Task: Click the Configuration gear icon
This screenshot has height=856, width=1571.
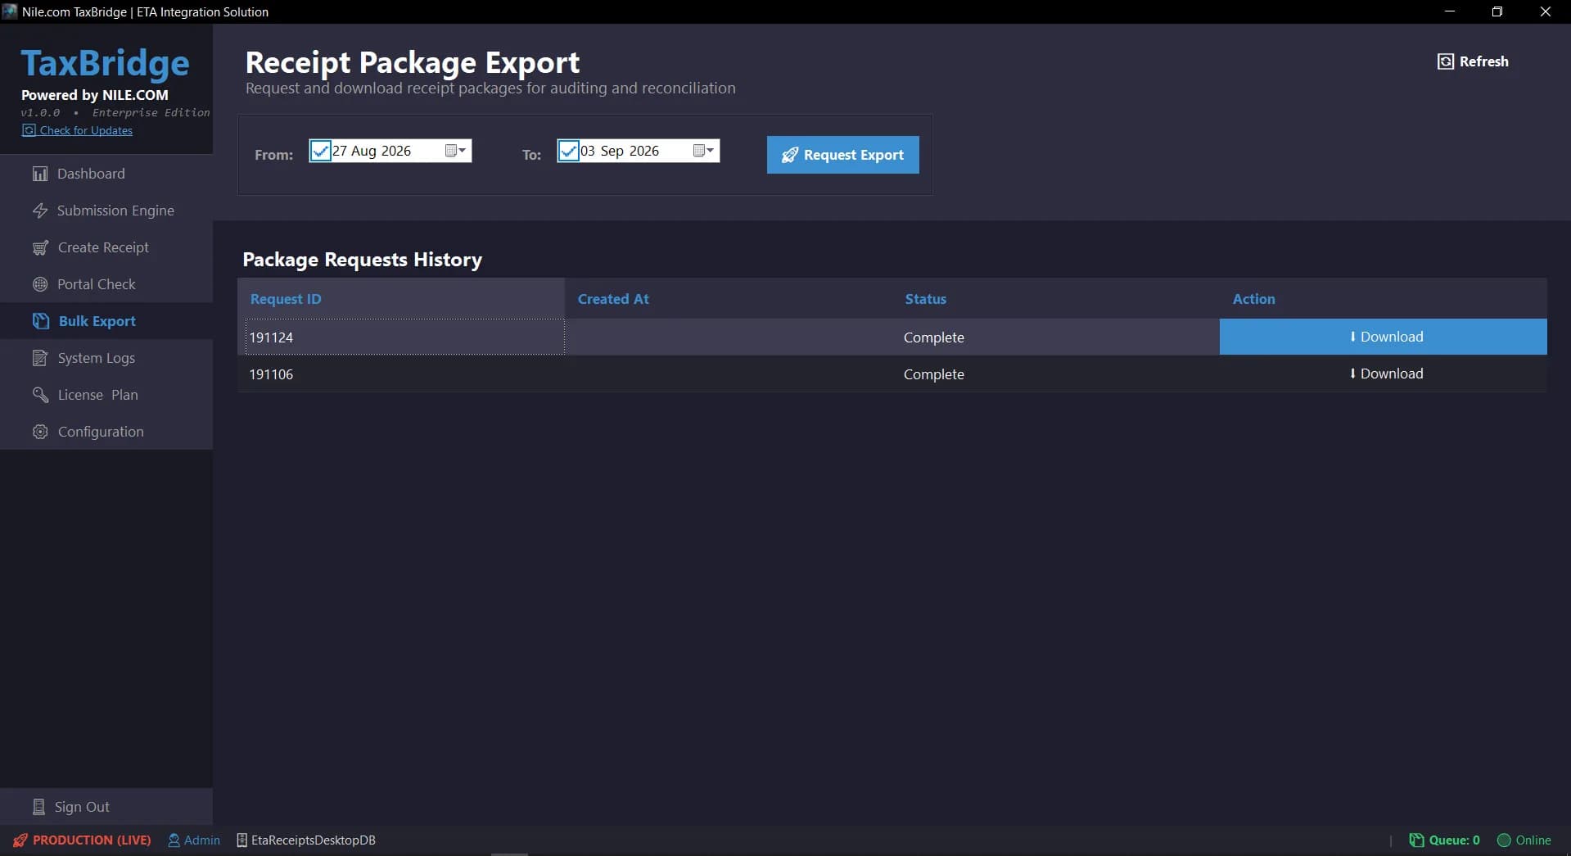Action: point(40,432)
